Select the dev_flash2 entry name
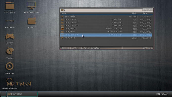The height and width of the screenshot is (97, 172). [71, 23]
